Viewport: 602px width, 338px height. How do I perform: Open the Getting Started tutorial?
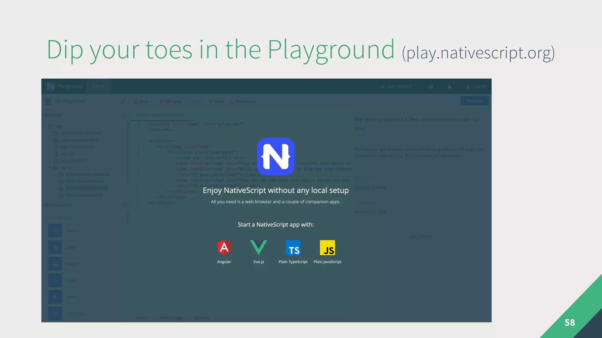coord(370,187)
